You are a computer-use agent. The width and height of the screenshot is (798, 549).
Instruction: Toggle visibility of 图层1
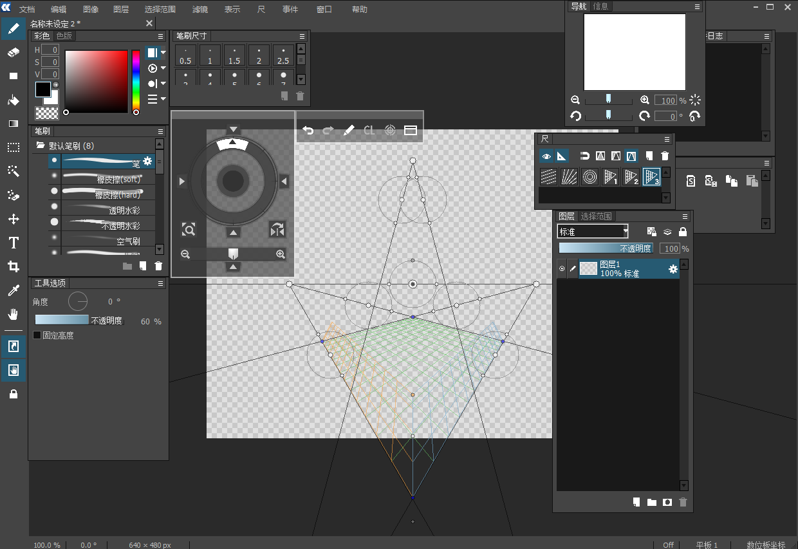click(x=562, y=269)
